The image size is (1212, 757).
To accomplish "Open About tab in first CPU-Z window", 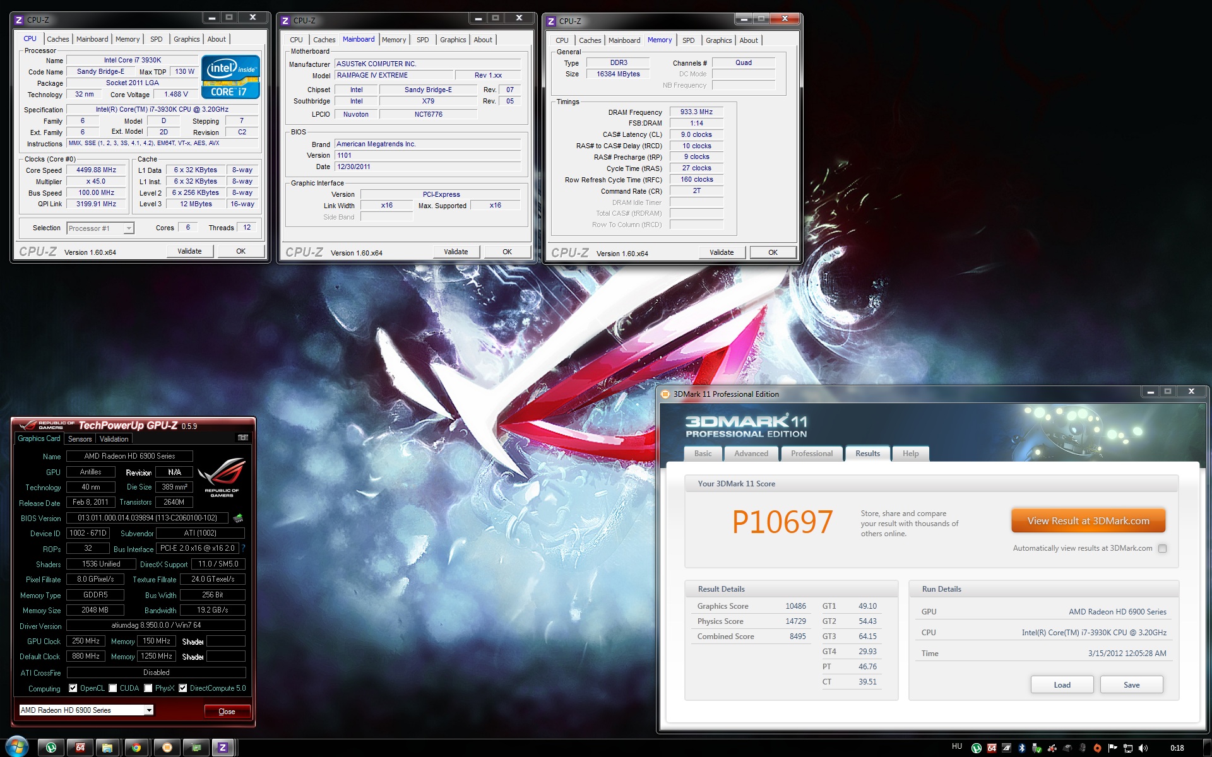I will [217, 39].
